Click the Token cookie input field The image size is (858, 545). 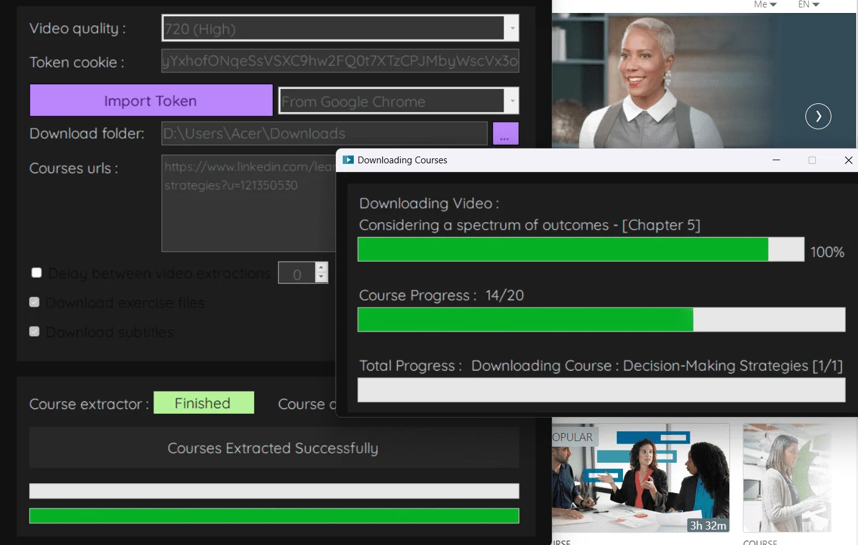(340, 61)
